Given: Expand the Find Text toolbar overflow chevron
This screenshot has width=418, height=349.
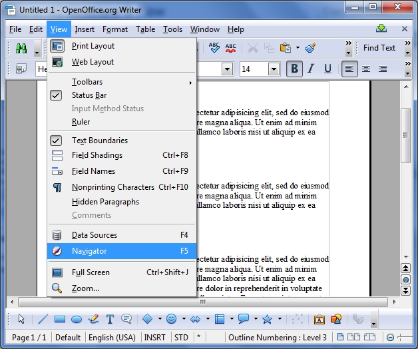Looking at the screenshot, I should [x=407, y=43].
